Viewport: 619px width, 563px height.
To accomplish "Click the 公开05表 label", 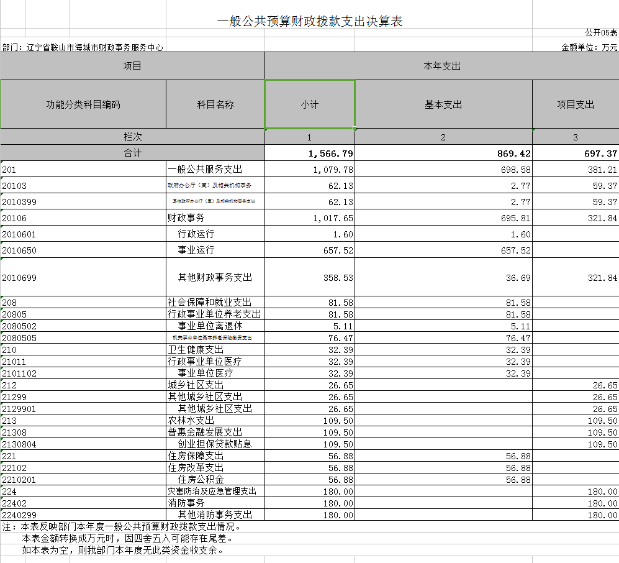I will pyautogui.click(x=601, y=32).
